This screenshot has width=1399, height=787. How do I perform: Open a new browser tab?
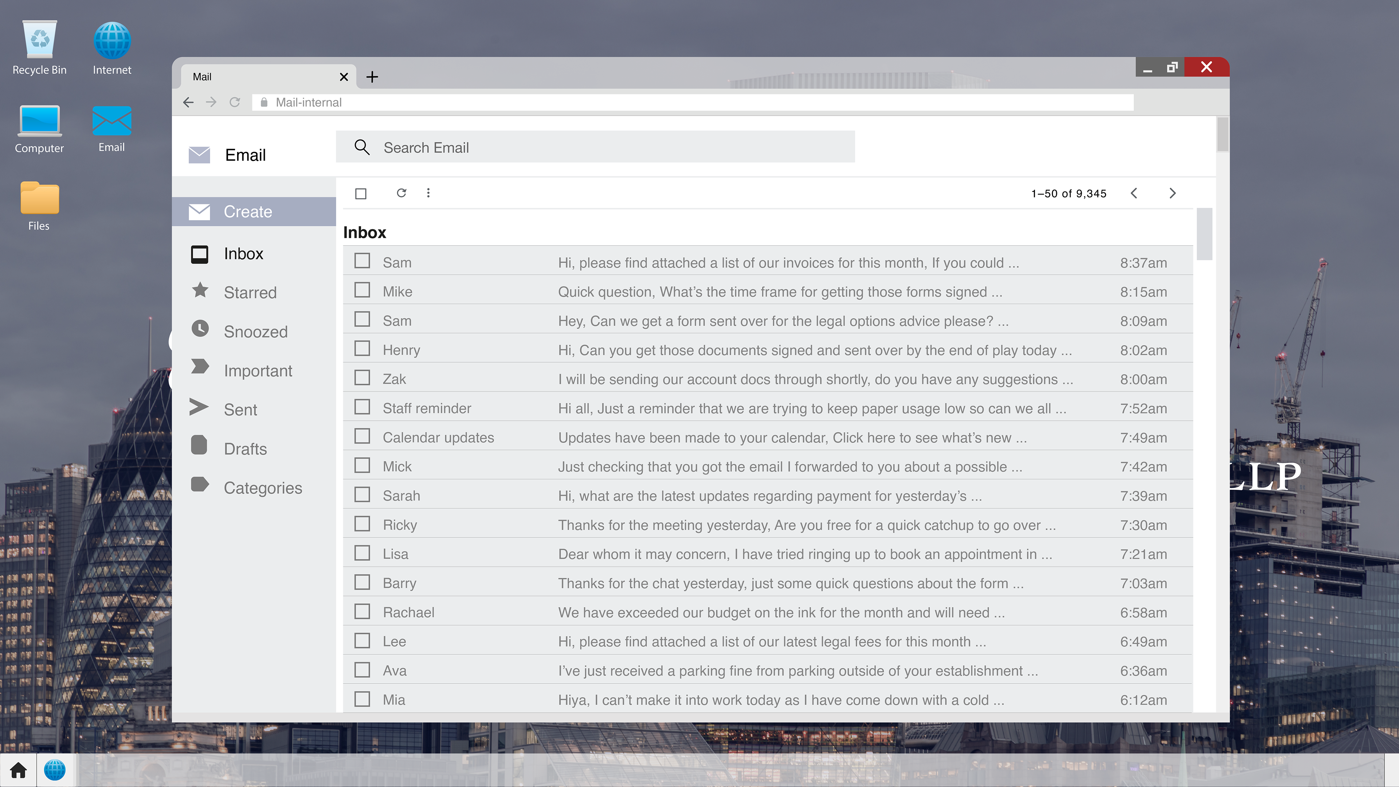tap(372, 77)
